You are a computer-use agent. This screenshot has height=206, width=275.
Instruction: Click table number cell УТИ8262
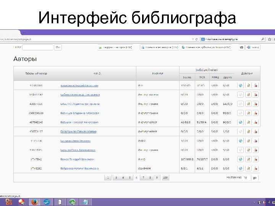pyautogui.click(x=36, y=168)
